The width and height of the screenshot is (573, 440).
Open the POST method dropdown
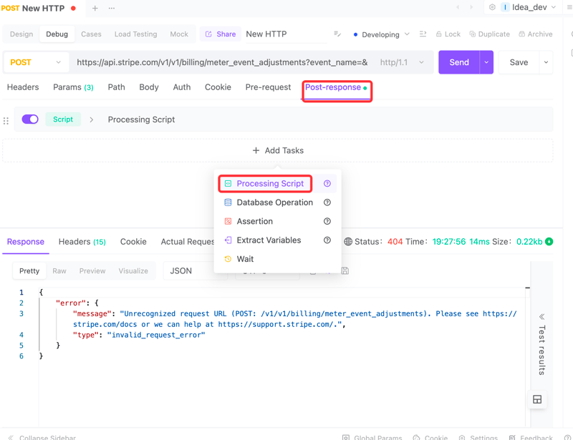click(35, 62)
